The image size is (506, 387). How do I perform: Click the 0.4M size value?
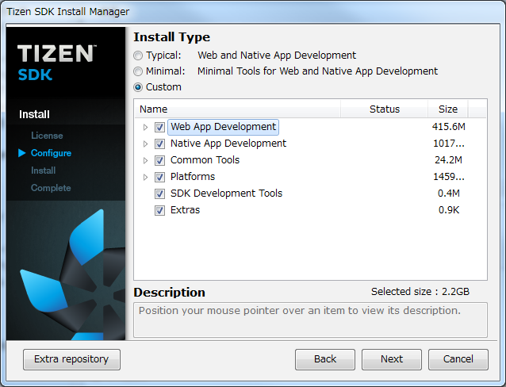point(449,193)
